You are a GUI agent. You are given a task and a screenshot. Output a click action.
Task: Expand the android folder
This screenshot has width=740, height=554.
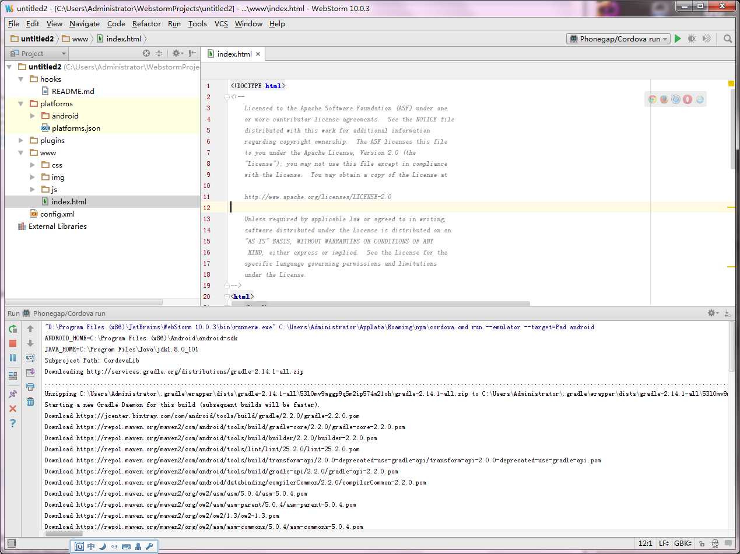tap(33, 116)
